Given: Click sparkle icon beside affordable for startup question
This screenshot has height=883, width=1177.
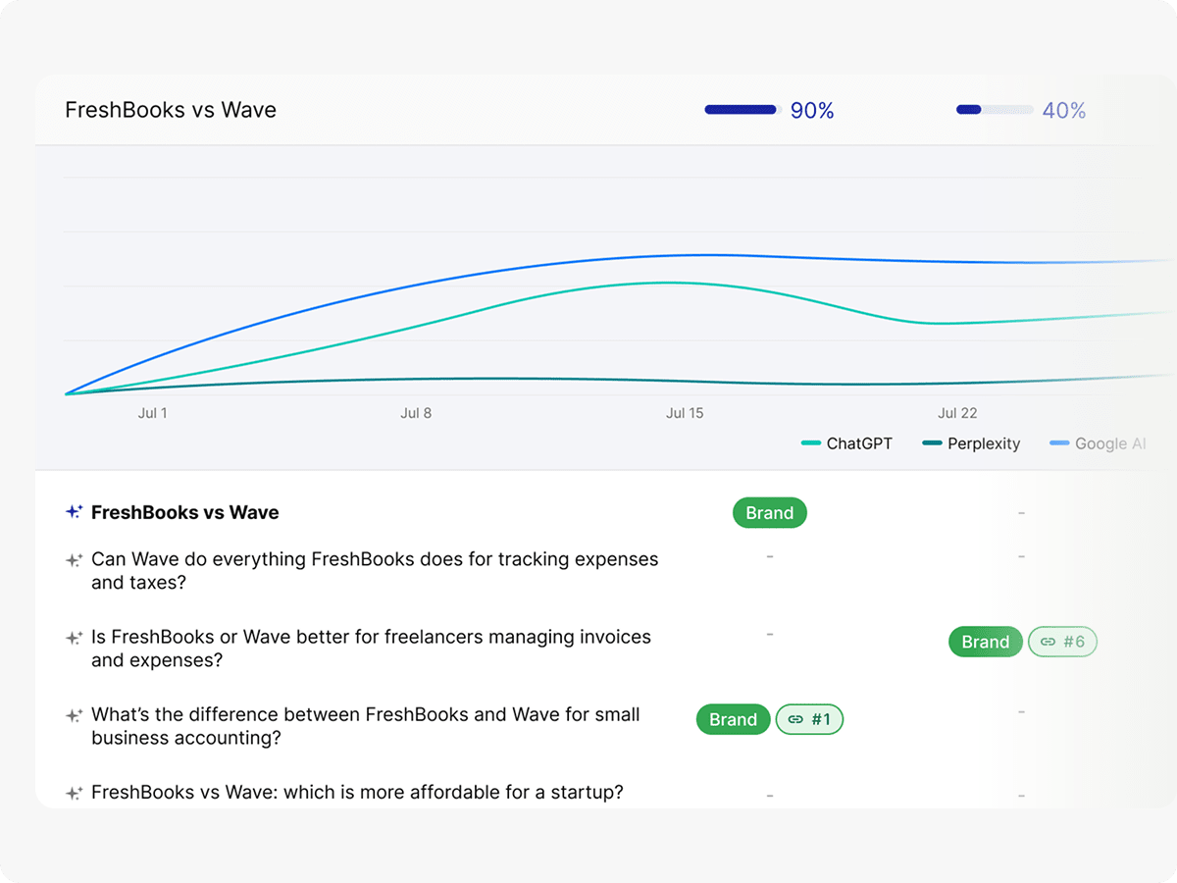Looking at the screenshot, I should (74, 793).
